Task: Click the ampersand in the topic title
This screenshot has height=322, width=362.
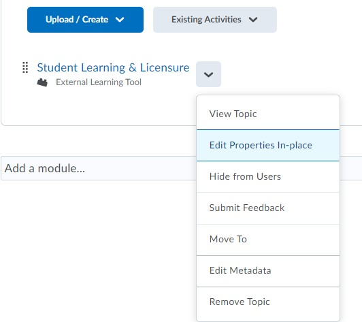Action: (x=133, y=67)
